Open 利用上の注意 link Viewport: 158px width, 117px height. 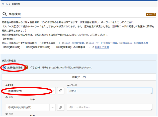click(x=102, y=47)
